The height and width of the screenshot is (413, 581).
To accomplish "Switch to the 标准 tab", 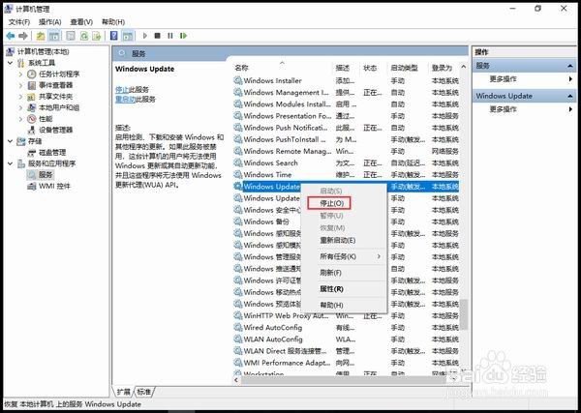I will click(143, 392).
